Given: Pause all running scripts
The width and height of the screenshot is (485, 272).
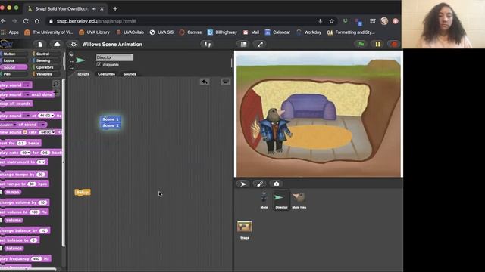Looking at the screenshot, I should pyautogui.click(x=377, y=45).
